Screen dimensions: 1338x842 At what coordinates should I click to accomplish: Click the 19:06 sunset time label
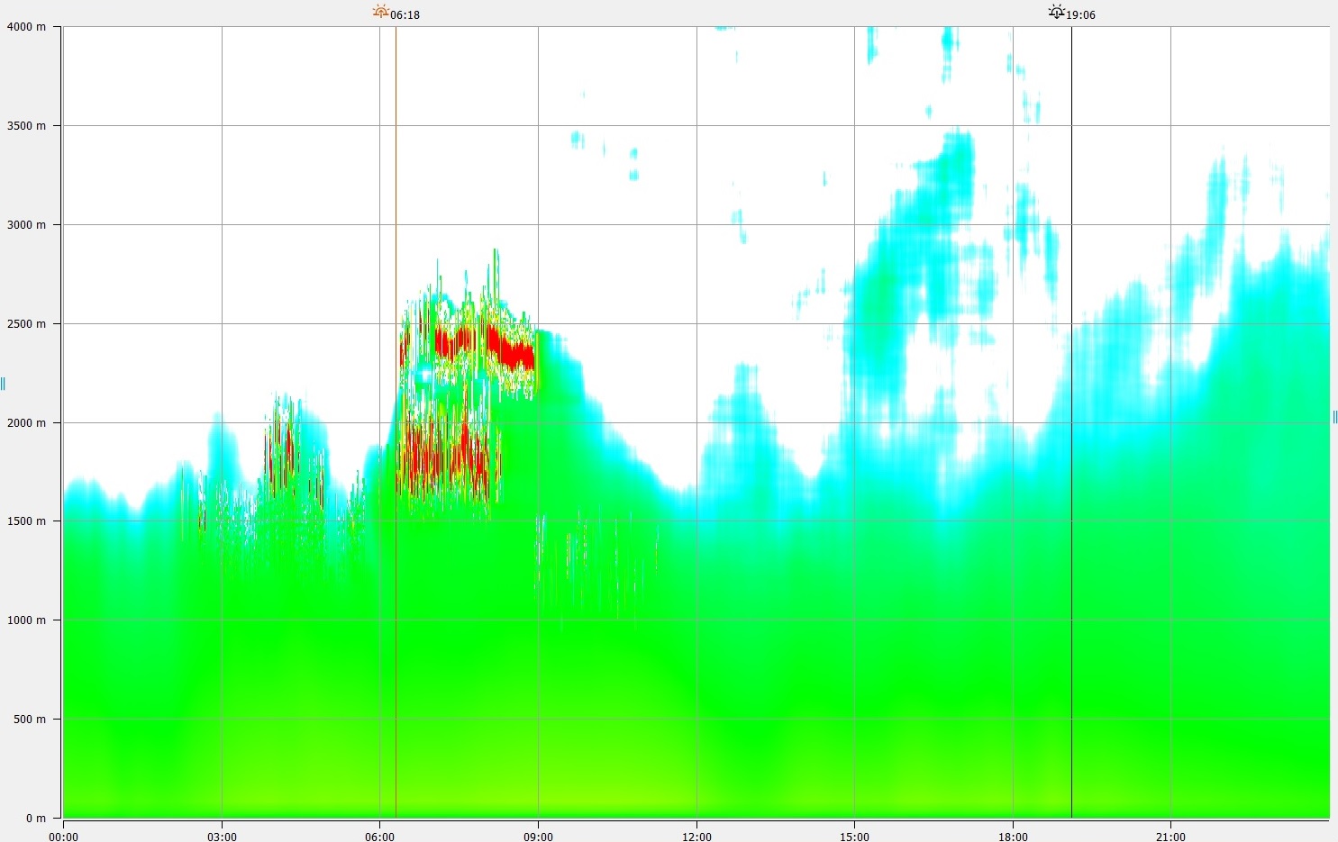(x=1080, y=15)
